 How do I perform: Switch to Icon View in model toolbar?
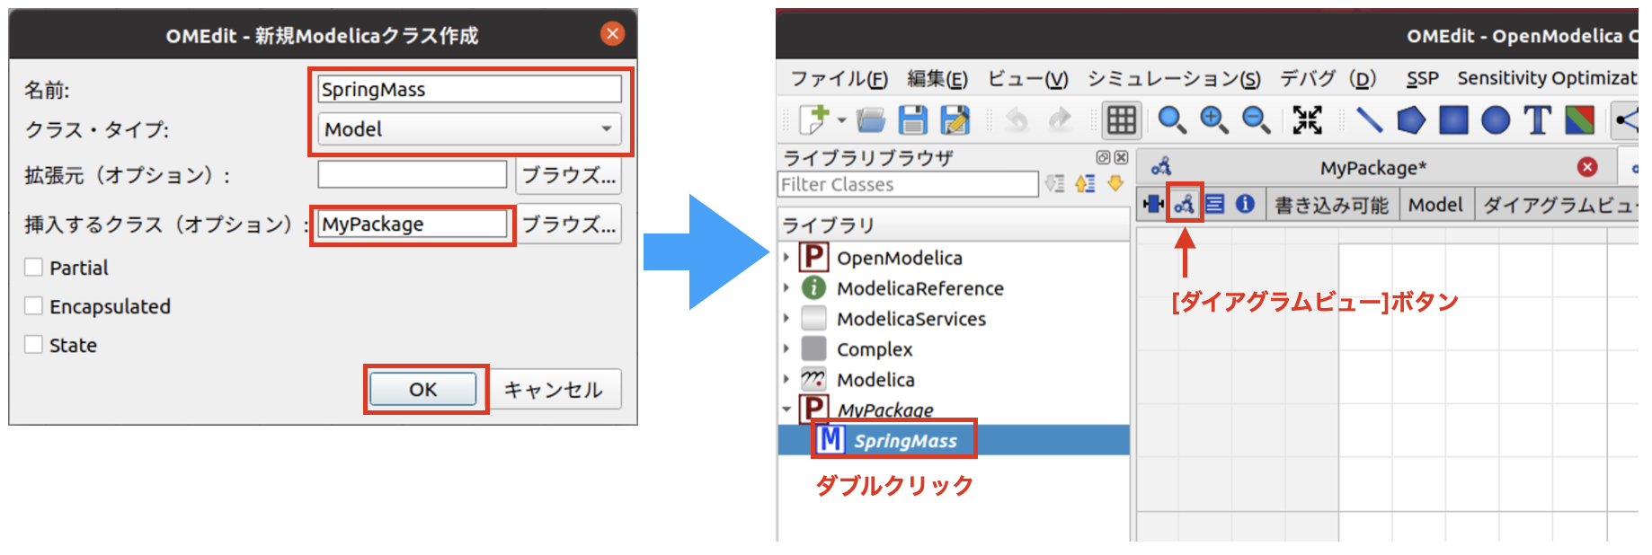(1152, 205)
